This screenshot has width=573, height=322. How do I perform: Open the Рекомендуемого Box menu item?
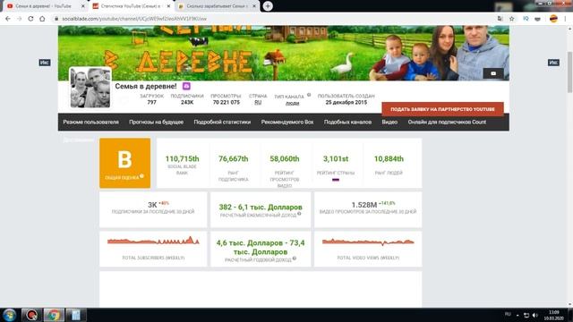287,122
